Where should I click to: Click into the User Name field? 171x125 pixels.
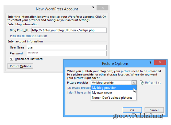coord(67,47)
